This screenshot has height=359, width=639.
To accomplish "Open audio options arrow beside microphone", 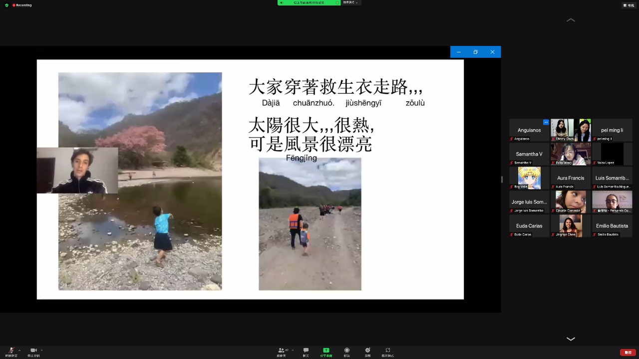I will (x=19, y=350).
